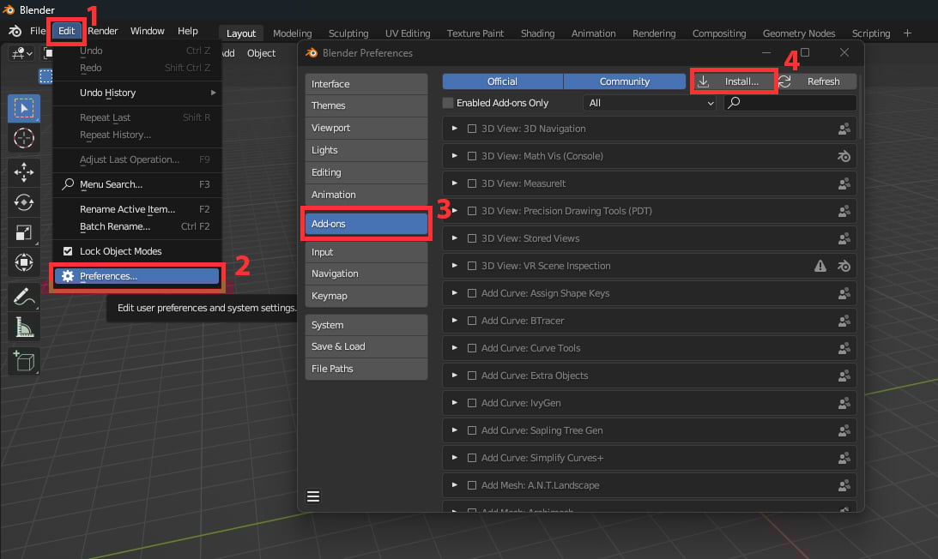
Task: Click the community icon on MeasureIt row
Action: coord(844,183)
